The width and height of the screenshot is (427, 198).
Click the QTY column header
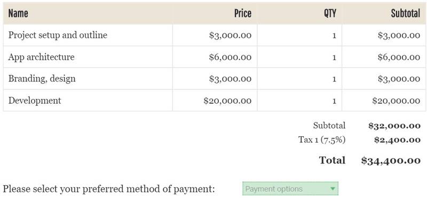coord(330,13)
